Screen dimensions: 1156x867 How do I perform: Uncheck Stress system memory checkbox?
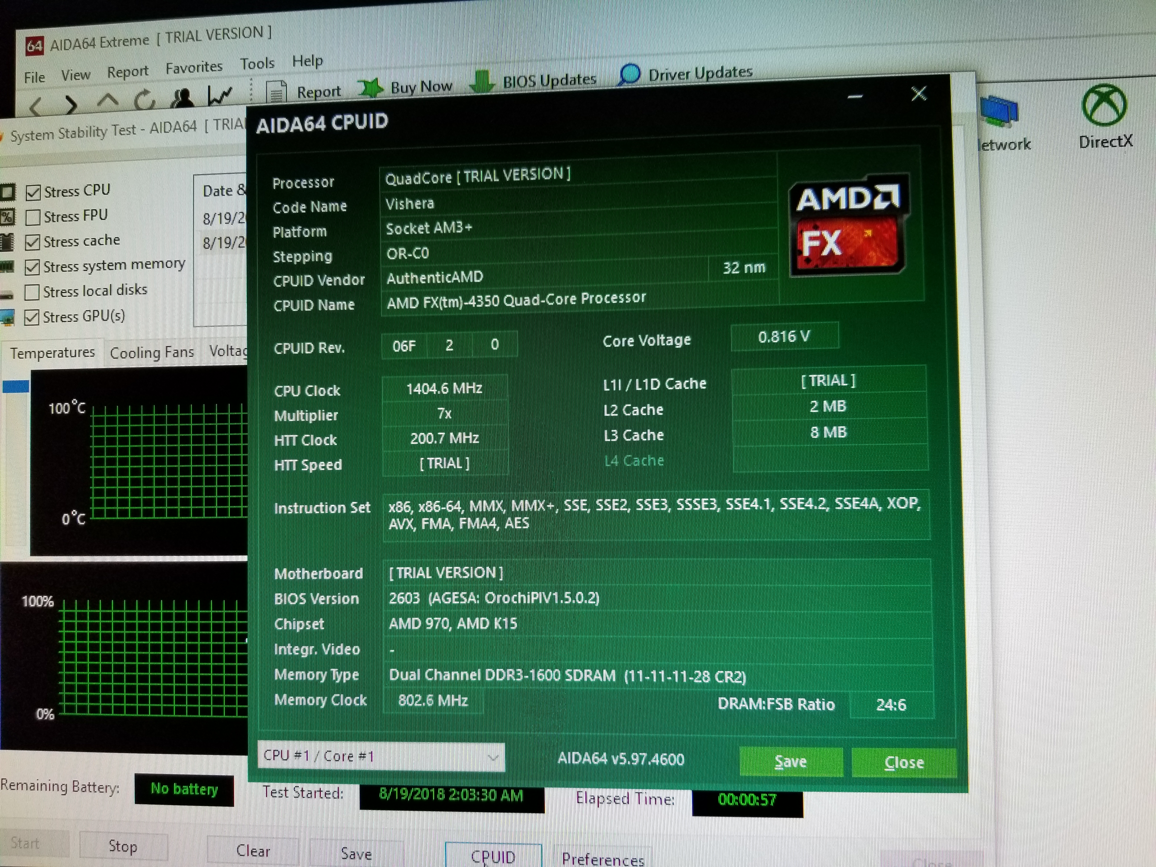click(x=32, y=267)
